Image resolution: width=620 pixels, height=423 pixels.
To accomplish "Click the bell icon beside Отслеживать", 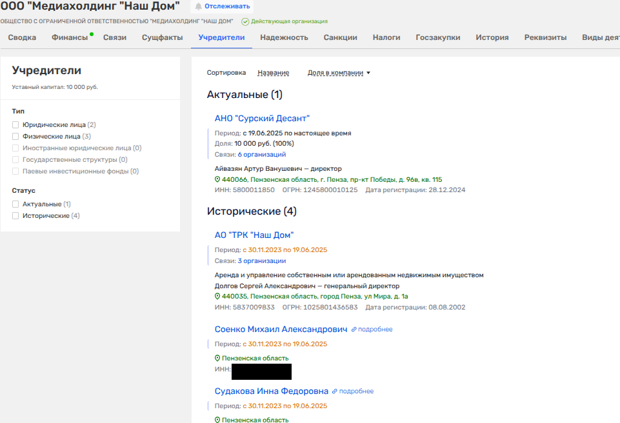I will pos(198,6).
